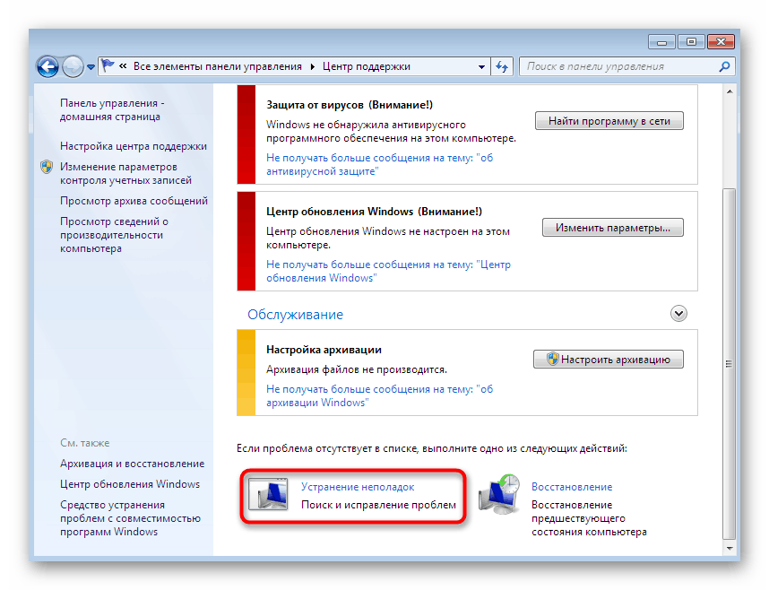Open the address bar dropdown arrow

point(480,66)
